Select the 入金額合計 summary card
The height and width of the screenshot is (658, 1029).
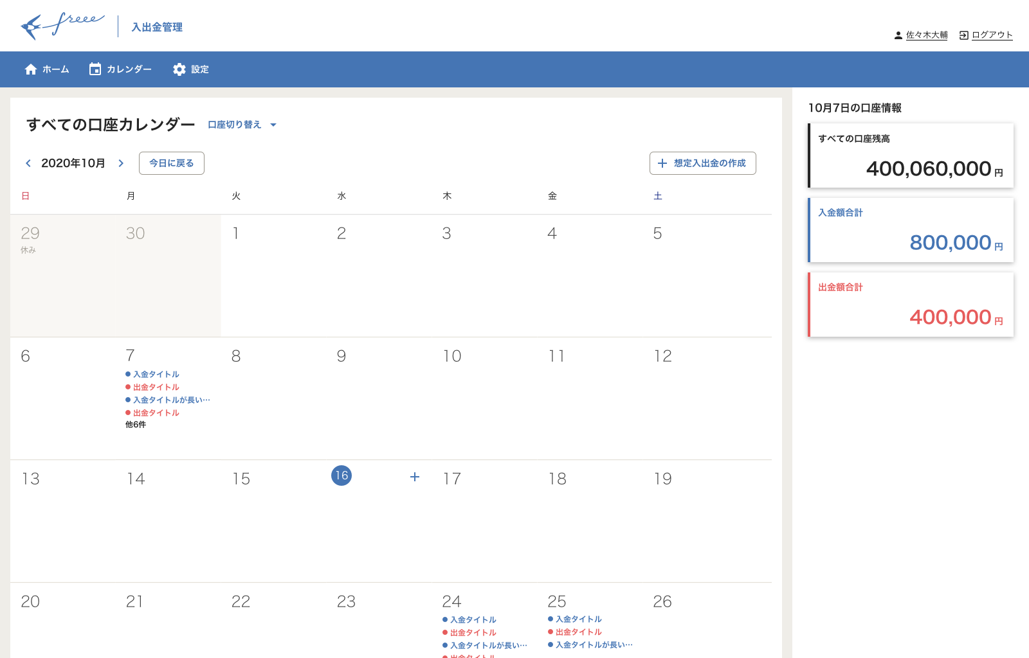pos(911,230)
